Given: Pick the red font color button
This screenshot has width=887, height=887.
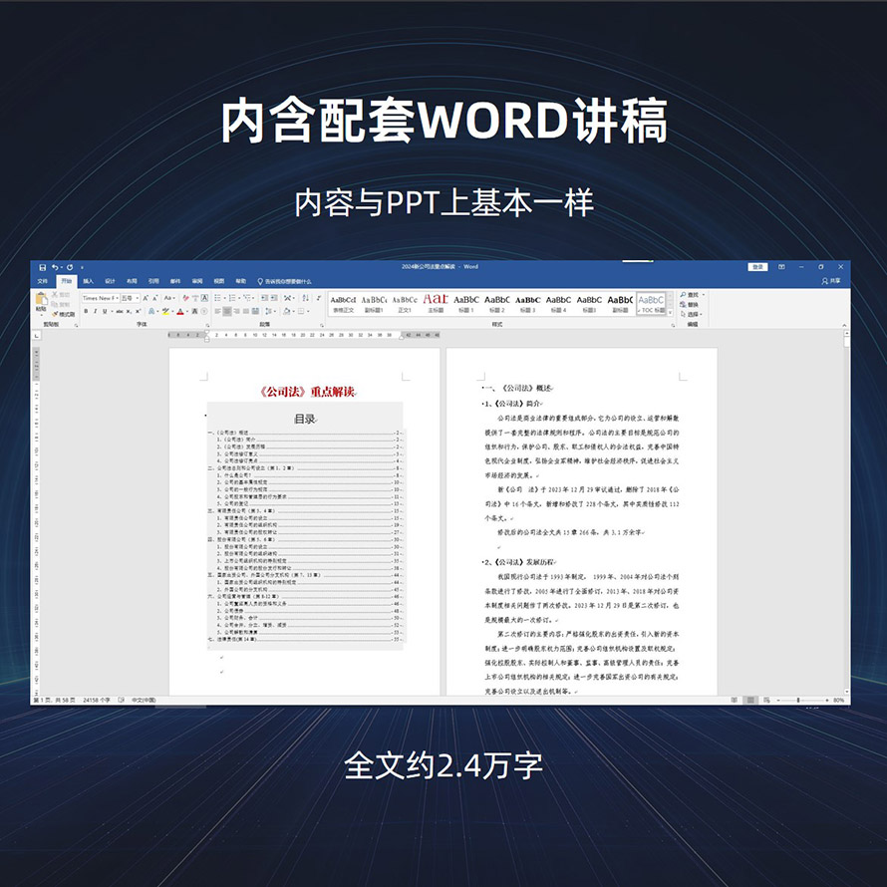Looking at the screenshot, I should pos(179,311).
